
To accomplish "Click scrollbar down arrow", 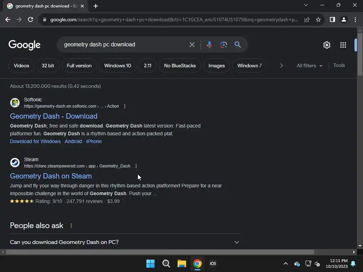I will coord(360,246).
